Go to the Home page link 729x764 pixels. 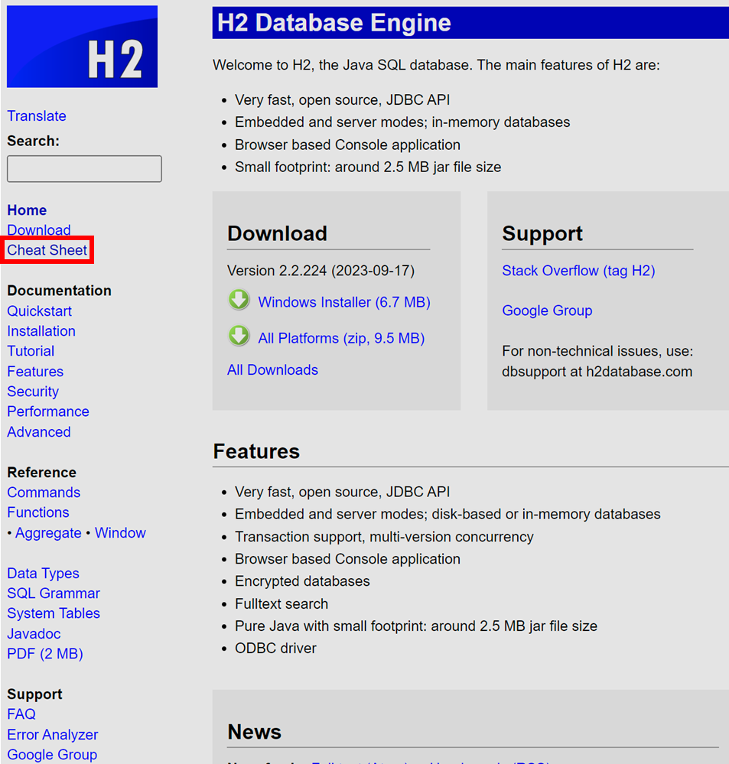(27, 210)
